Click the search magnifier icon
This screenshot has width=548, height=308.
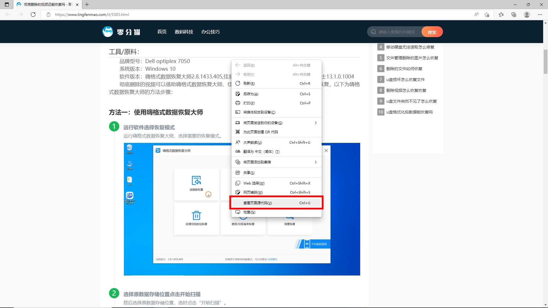[x=373, y=32]
